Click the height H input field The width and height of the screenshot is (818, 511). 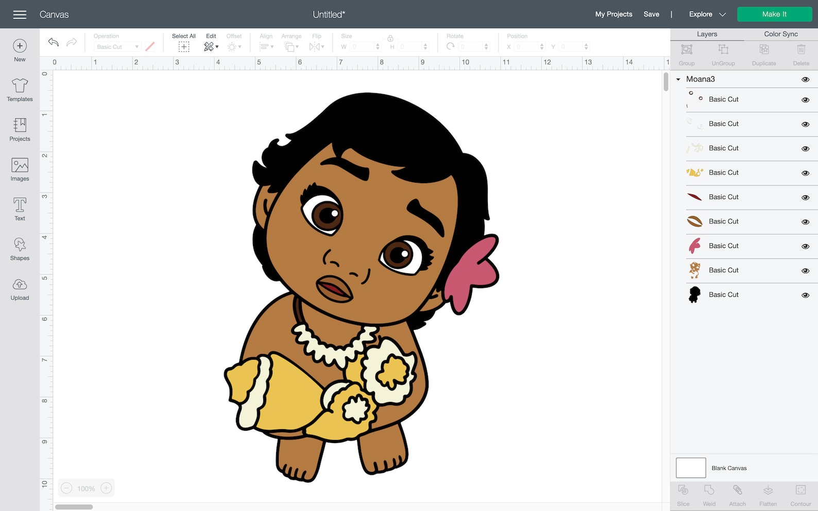[410, 47]
